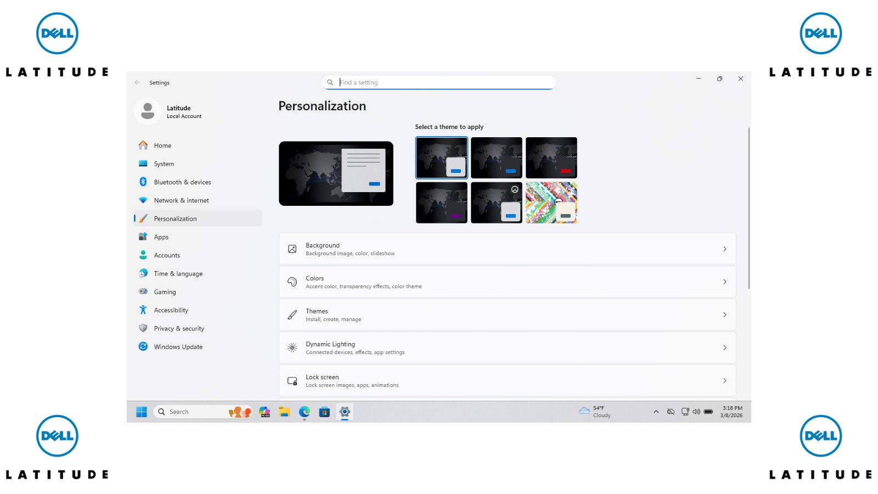Apply the dark theme with purple accent
Image resolution: width=878 pixels, height=494 pixels.
tap(442, 203)
